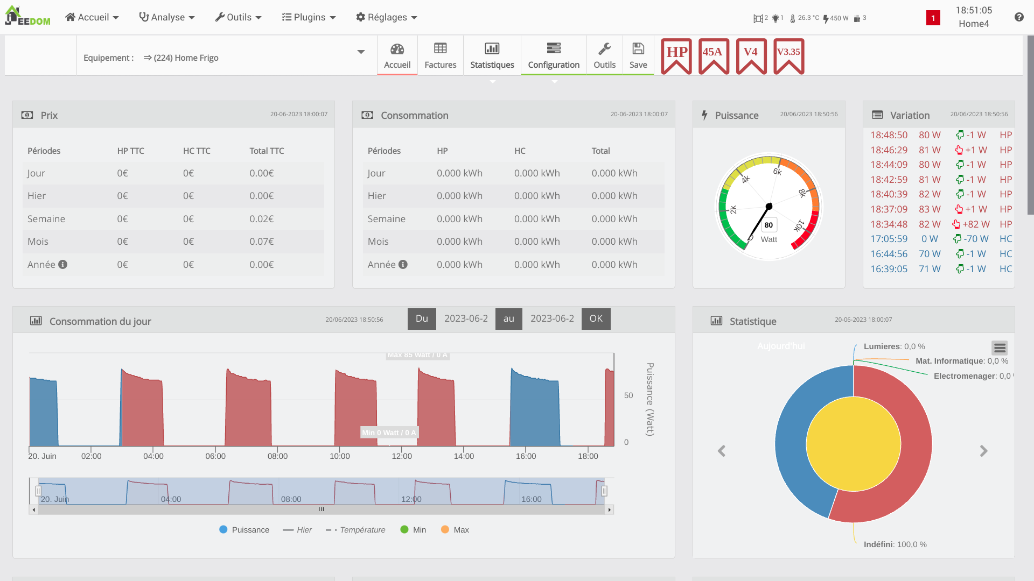Go to next statistic chart arrow
This screenshot has height=581, width=1034.
click(983, 451)
